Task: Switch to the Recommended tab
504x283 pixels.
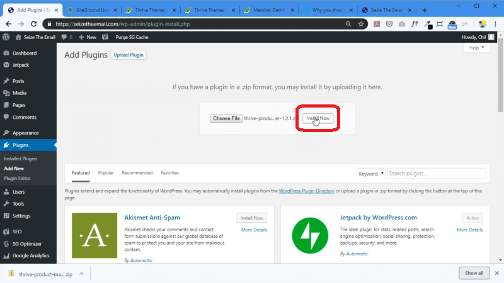Action: pos(137,173)
